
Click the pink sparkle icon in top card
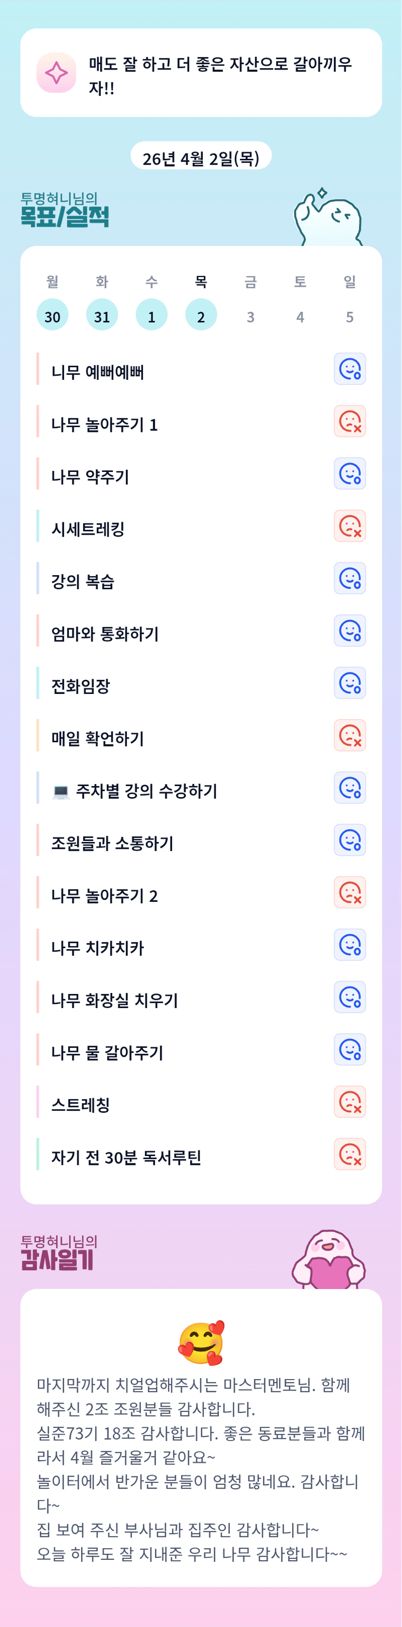tap(56, 73)
